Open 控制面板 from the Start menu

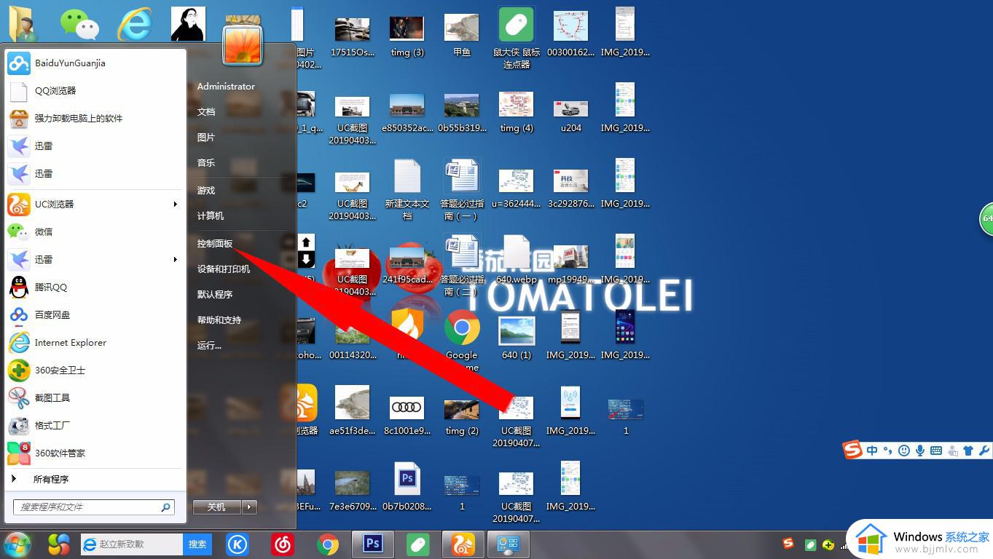point(215,244)
